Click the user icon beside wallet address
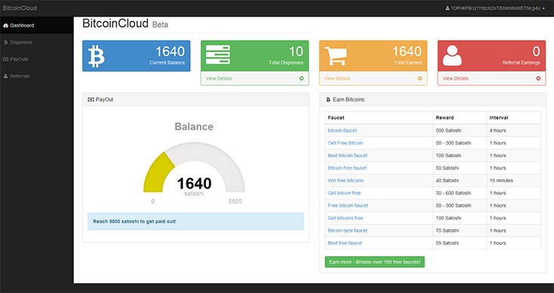Screen dimensions: 554x293 [x=448, y=8]
